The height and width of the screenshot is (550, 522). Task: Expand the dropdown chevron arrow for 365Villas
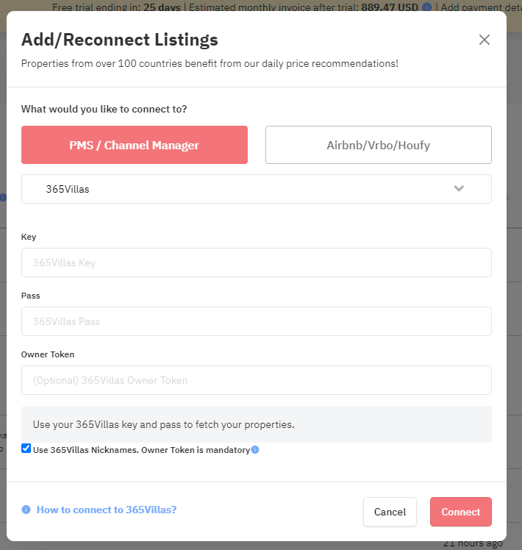[x=459, y=189]
